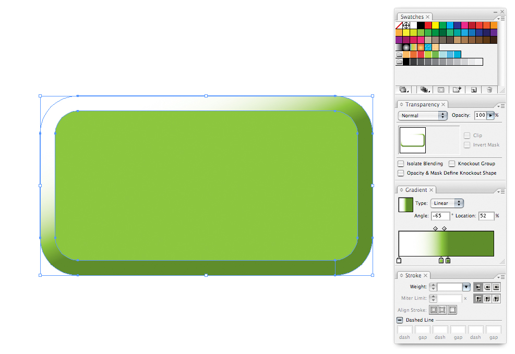
Task: Select the Bevel Join icon
Action: 496,299
